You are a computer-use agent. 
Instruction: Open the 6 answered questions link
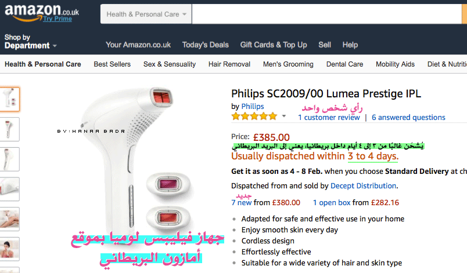408,117
